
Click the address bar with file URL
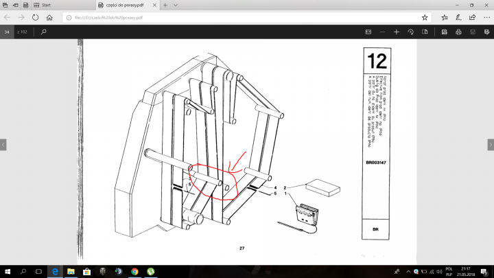pos(206,17)
